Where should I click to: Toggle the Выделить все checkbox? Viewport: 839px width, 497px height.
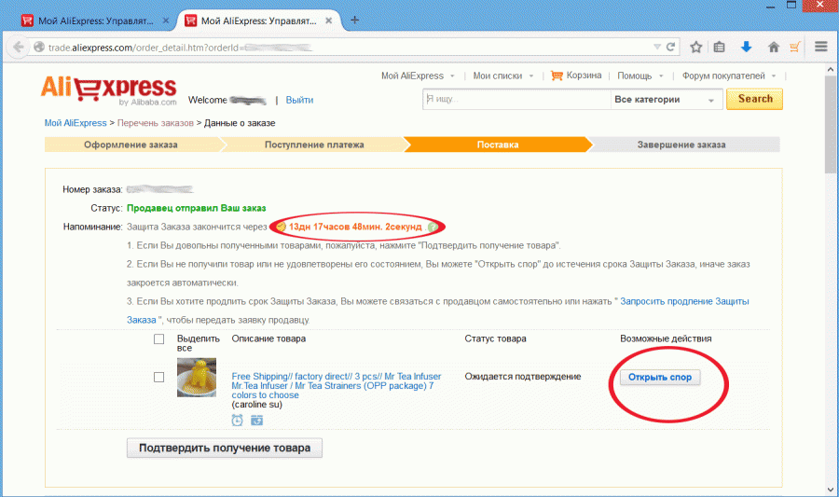(158, 339)
